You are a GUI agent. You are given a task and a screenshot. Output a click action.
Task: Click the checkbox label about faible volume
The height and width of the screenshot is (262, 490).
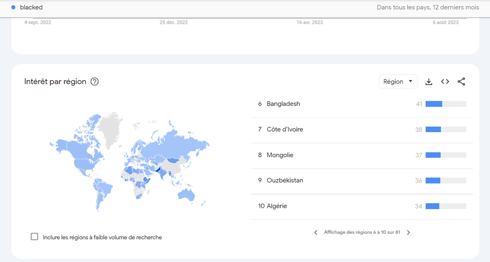102,237
